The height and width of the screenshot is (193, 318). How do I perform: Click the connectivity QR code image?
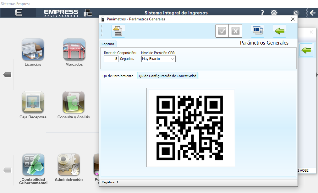click(190, 127)
